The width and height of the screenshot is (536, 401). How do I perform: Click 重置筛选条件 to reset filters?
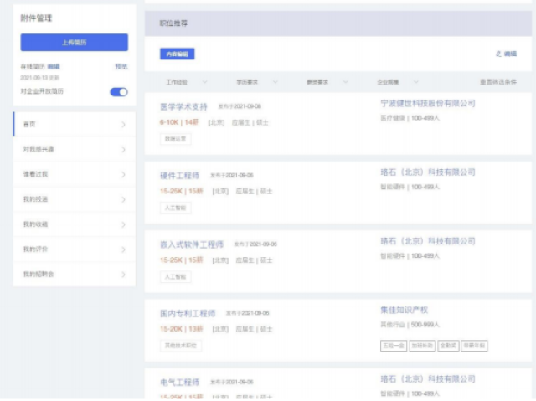click(498, 82)
